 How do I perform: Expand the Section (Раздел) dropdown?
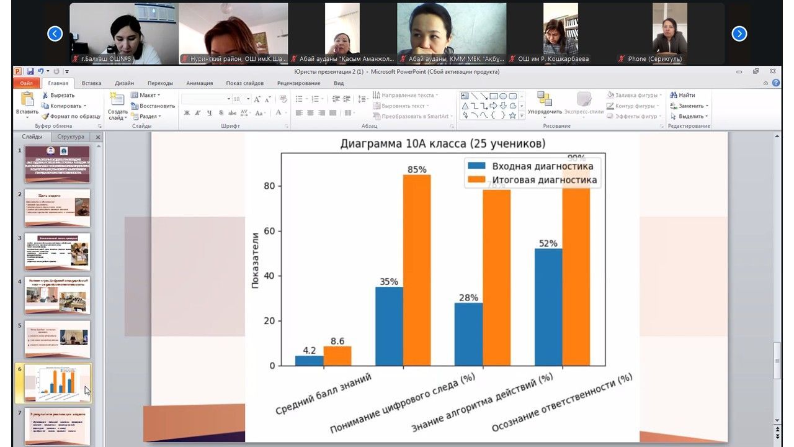click(x=159, y=116)
